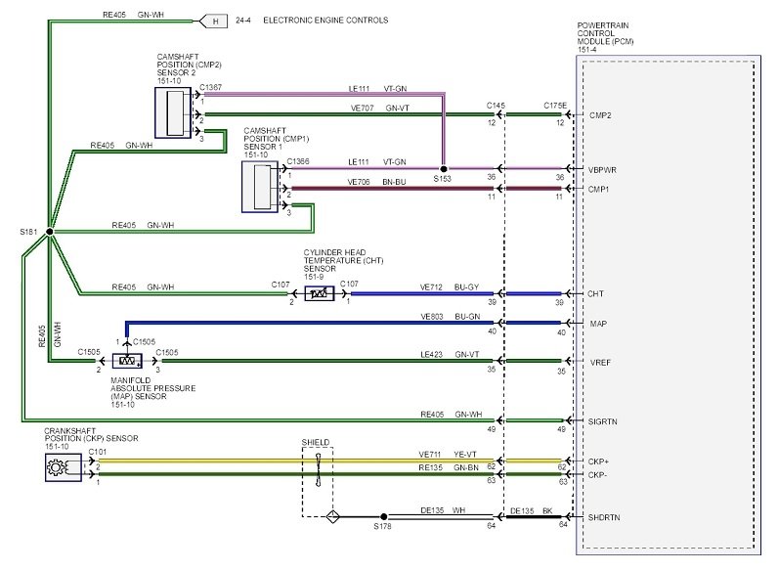
Task: Click the CKP+ pin label
Action: (598, 461)
